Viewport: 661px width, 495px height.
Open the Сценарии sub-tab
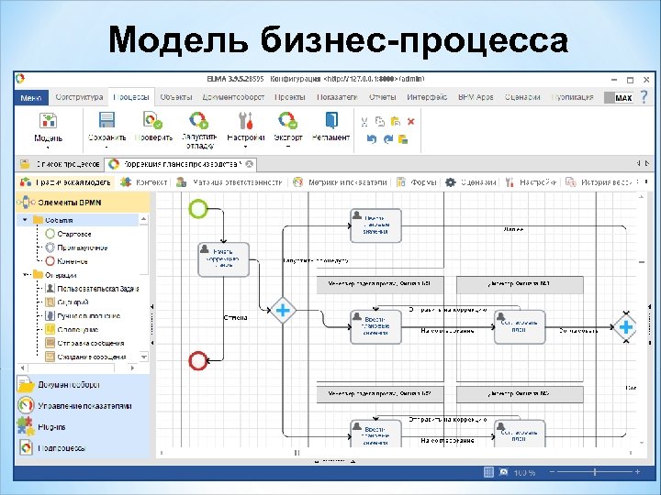coord(471,182)
